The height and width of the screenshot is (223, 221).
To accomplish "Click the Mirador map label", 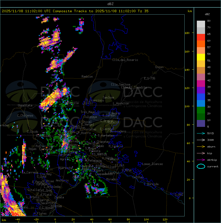I will (112, 179).
